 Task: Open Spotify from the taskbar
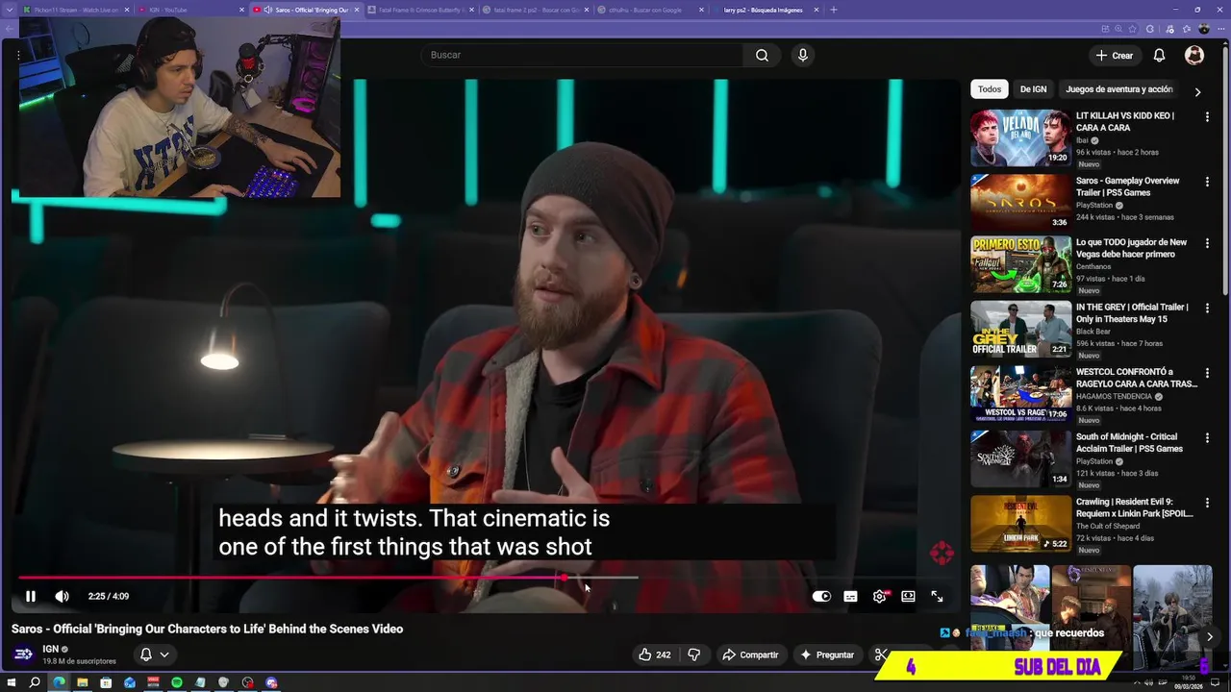pyautogui.click(x=177, y=682)
